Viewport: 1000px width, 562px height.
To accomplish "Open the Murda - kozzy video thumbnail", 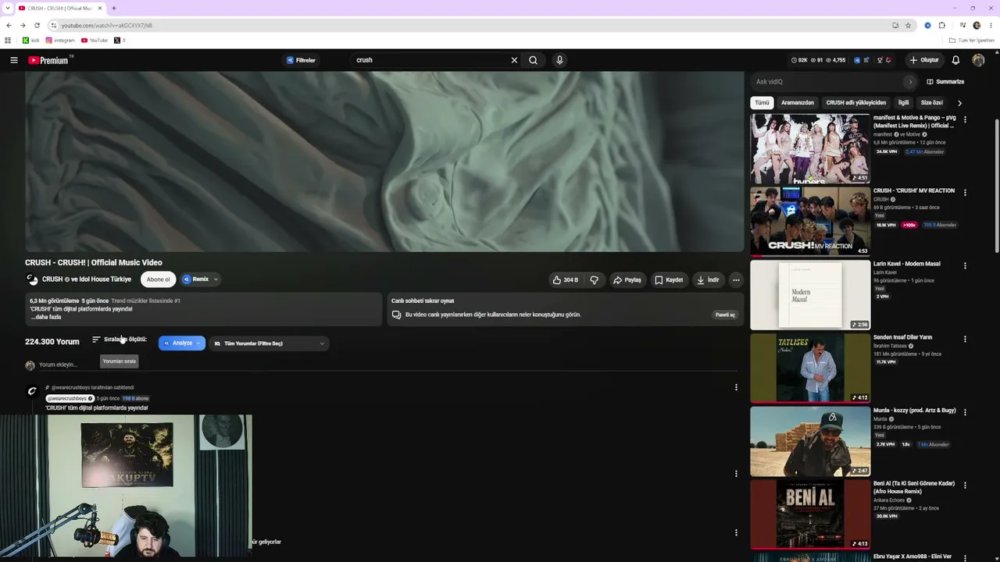I will [x=810, y=442].
